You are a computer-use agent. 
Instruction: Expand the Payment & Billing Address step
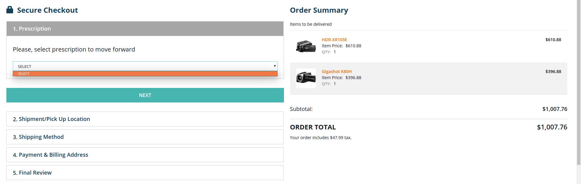point(145,155)
